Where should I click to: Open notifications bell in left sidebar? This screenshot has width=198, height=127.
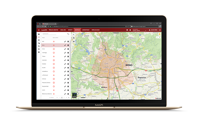39,34
